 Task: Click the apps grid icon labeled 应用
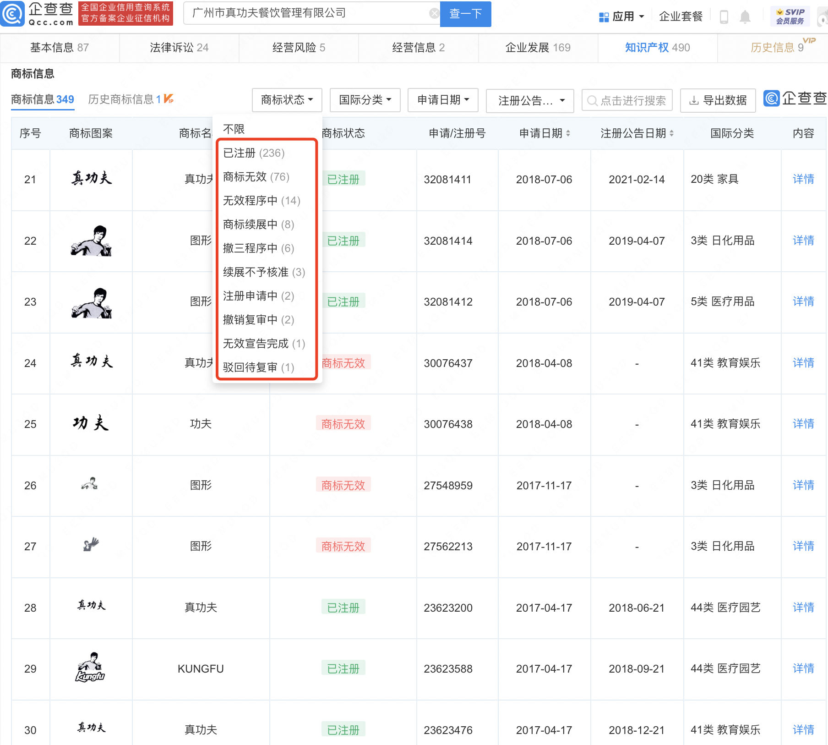pos(604,17)
